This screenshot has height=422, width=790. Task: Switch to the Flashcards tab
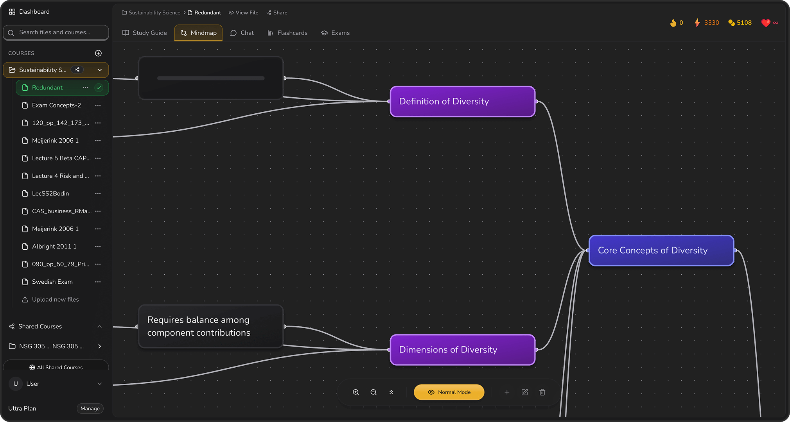[x=287, y=33]
